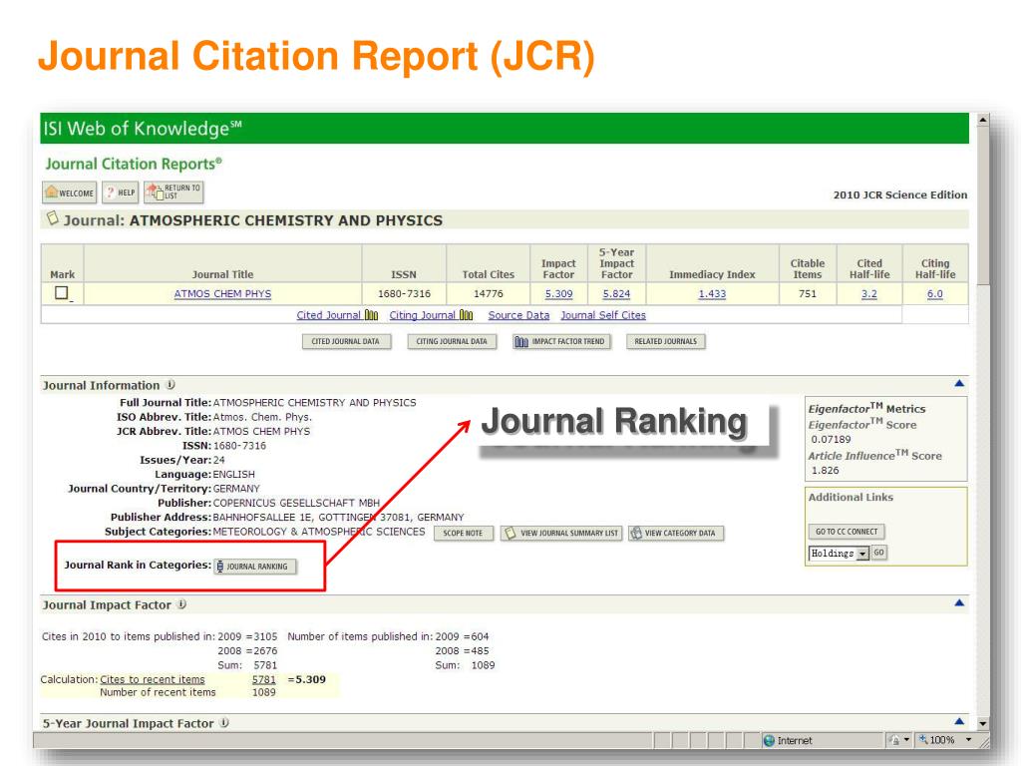This screenshot has height=766, width=1021.
Task: Select the 2010 JCR Science Edition text
Action: click(900, 194)
